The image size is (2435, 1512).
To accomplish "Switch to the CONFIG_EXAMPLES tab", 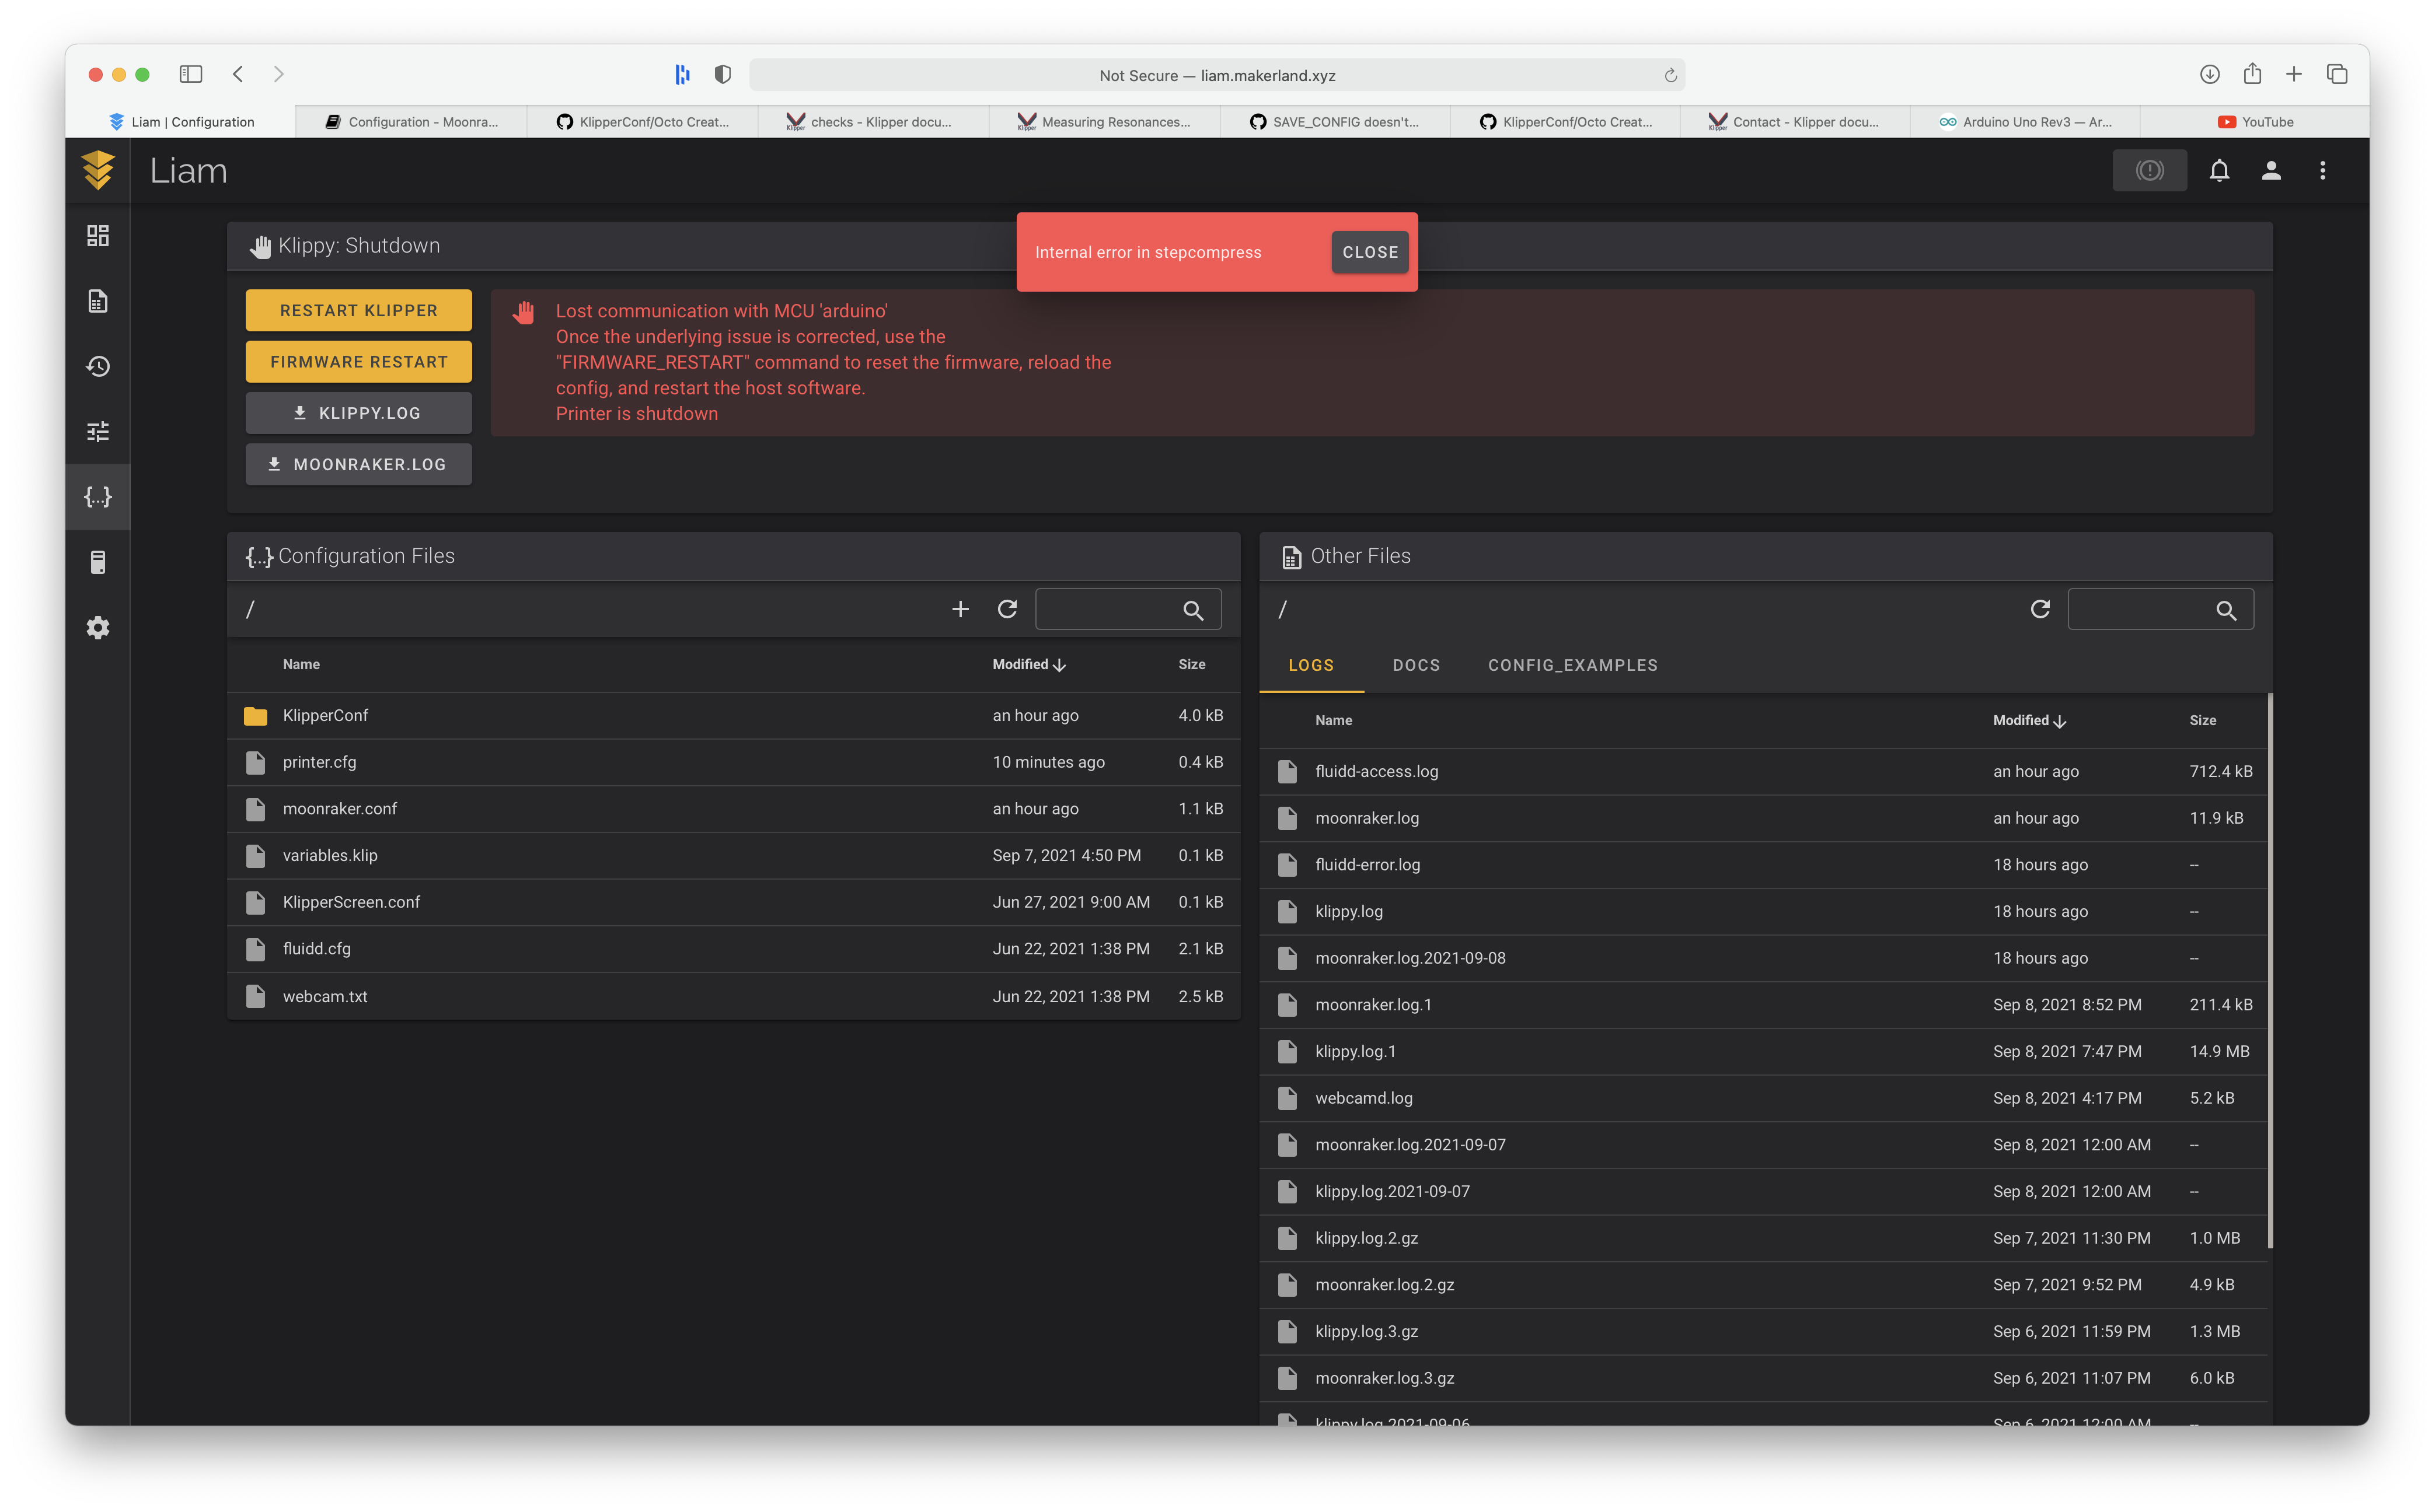I will click(1572, 665).
